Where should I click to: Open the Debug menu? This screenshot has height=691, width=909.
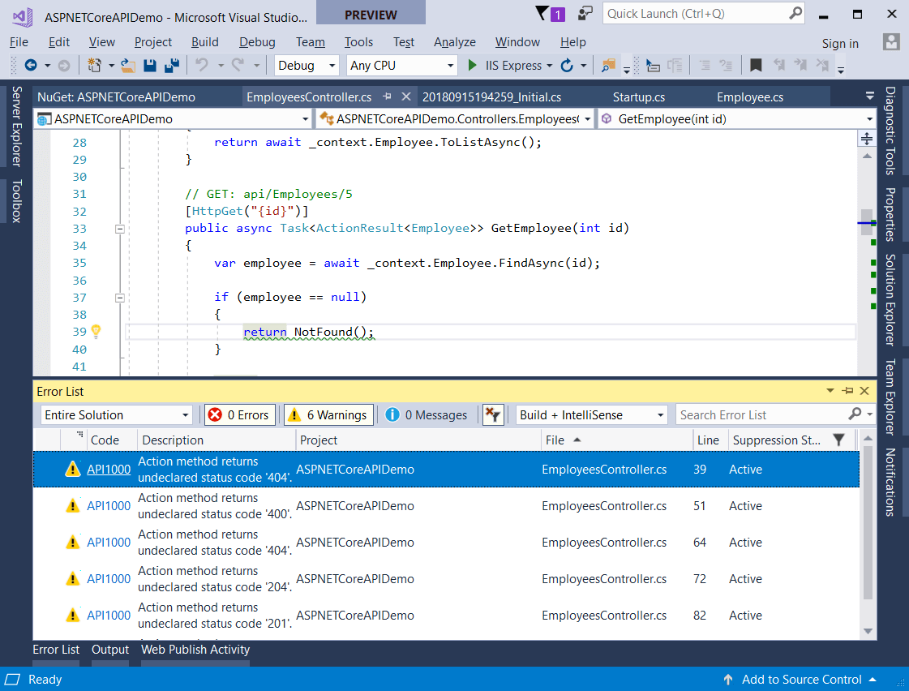click(257, 41)
